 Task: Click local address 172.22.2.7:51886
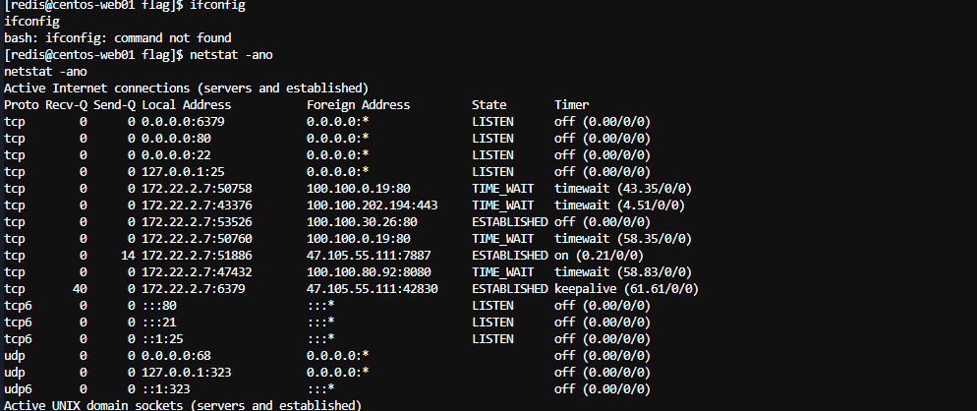(197, 256)
